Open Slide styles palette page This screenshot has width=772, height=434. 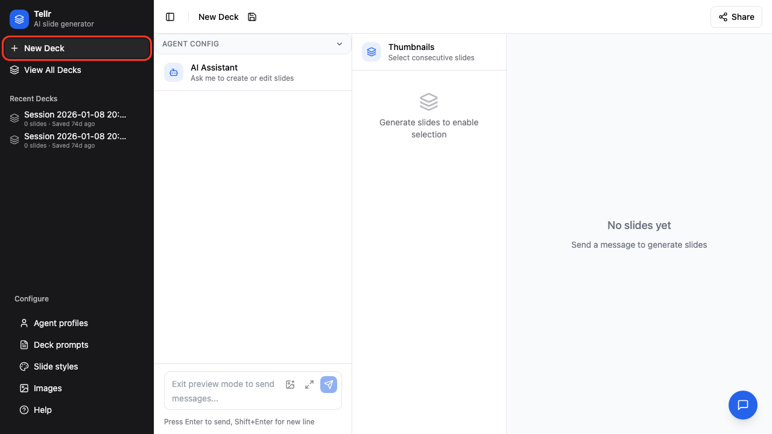(55, 366)
